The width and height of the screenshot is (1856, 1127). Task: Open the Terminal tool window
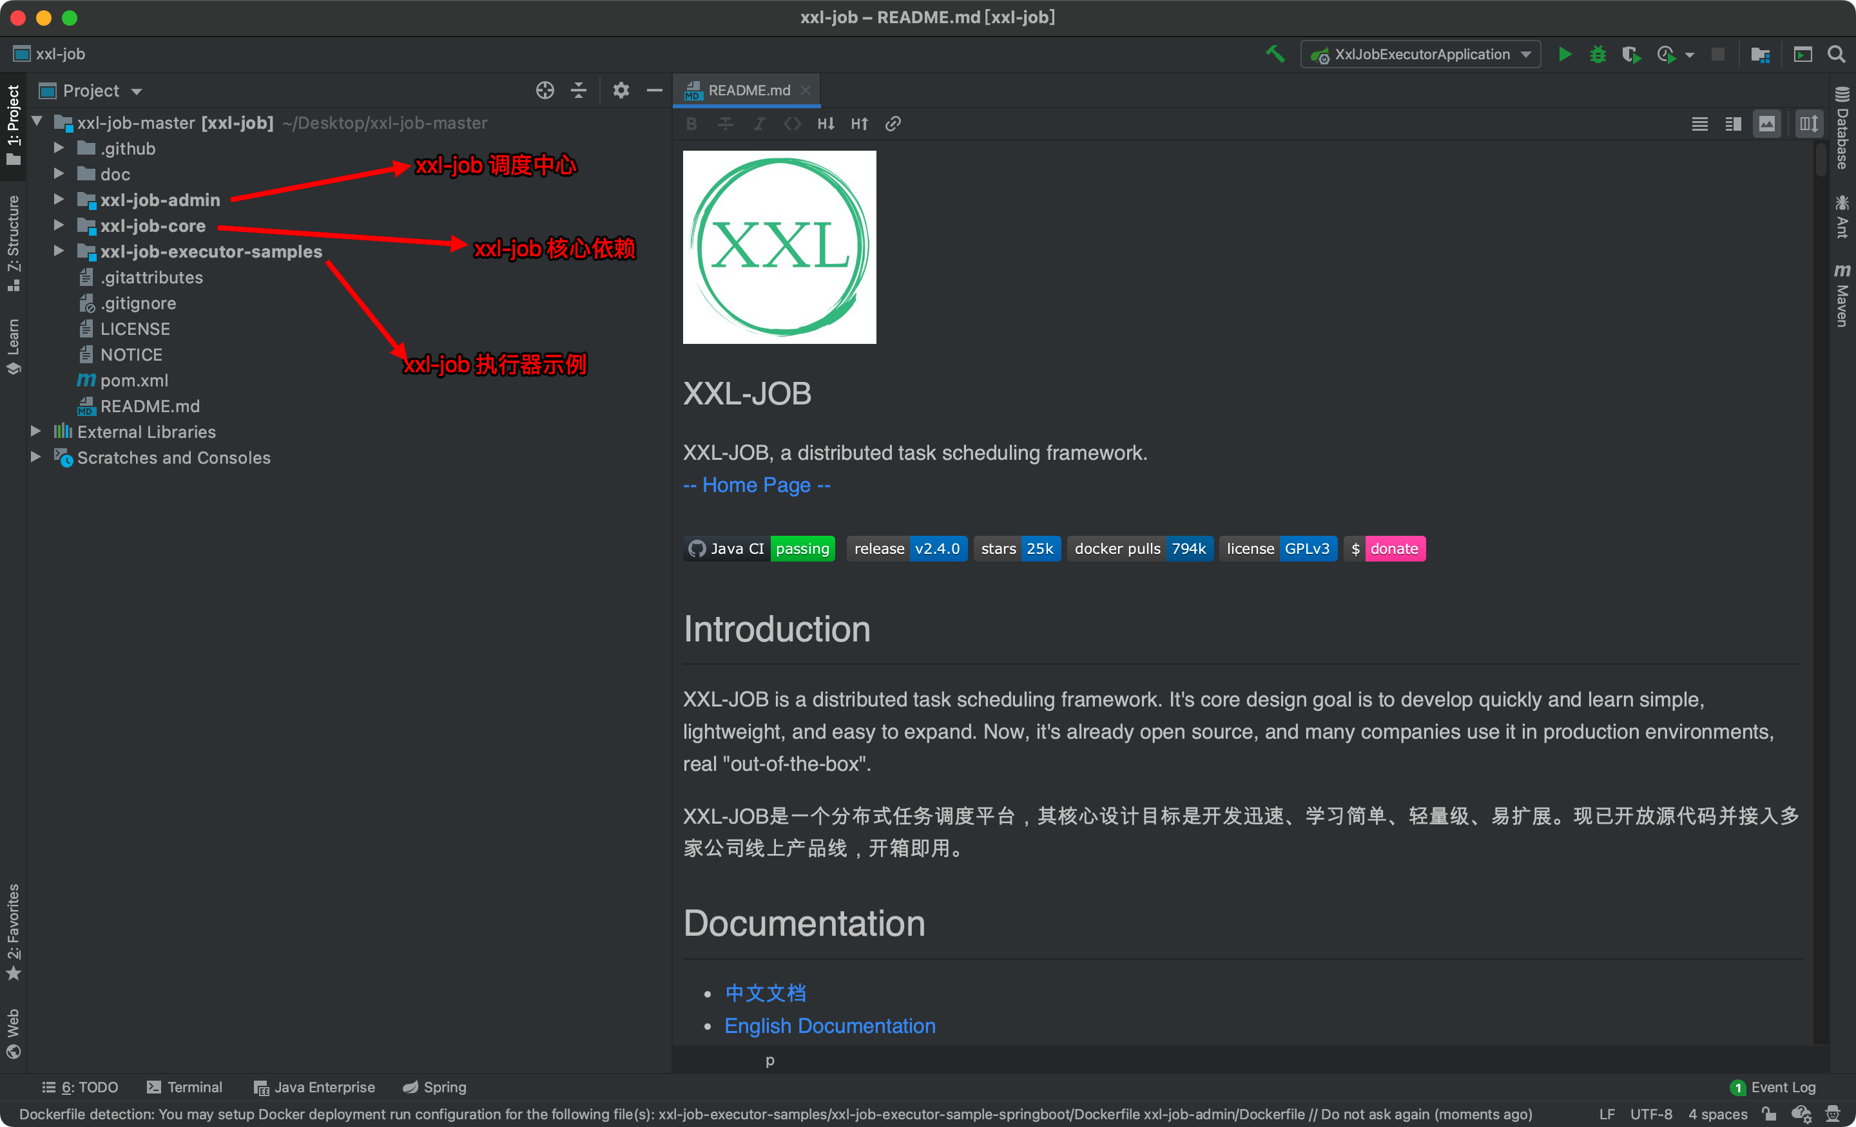point(184,1087)
